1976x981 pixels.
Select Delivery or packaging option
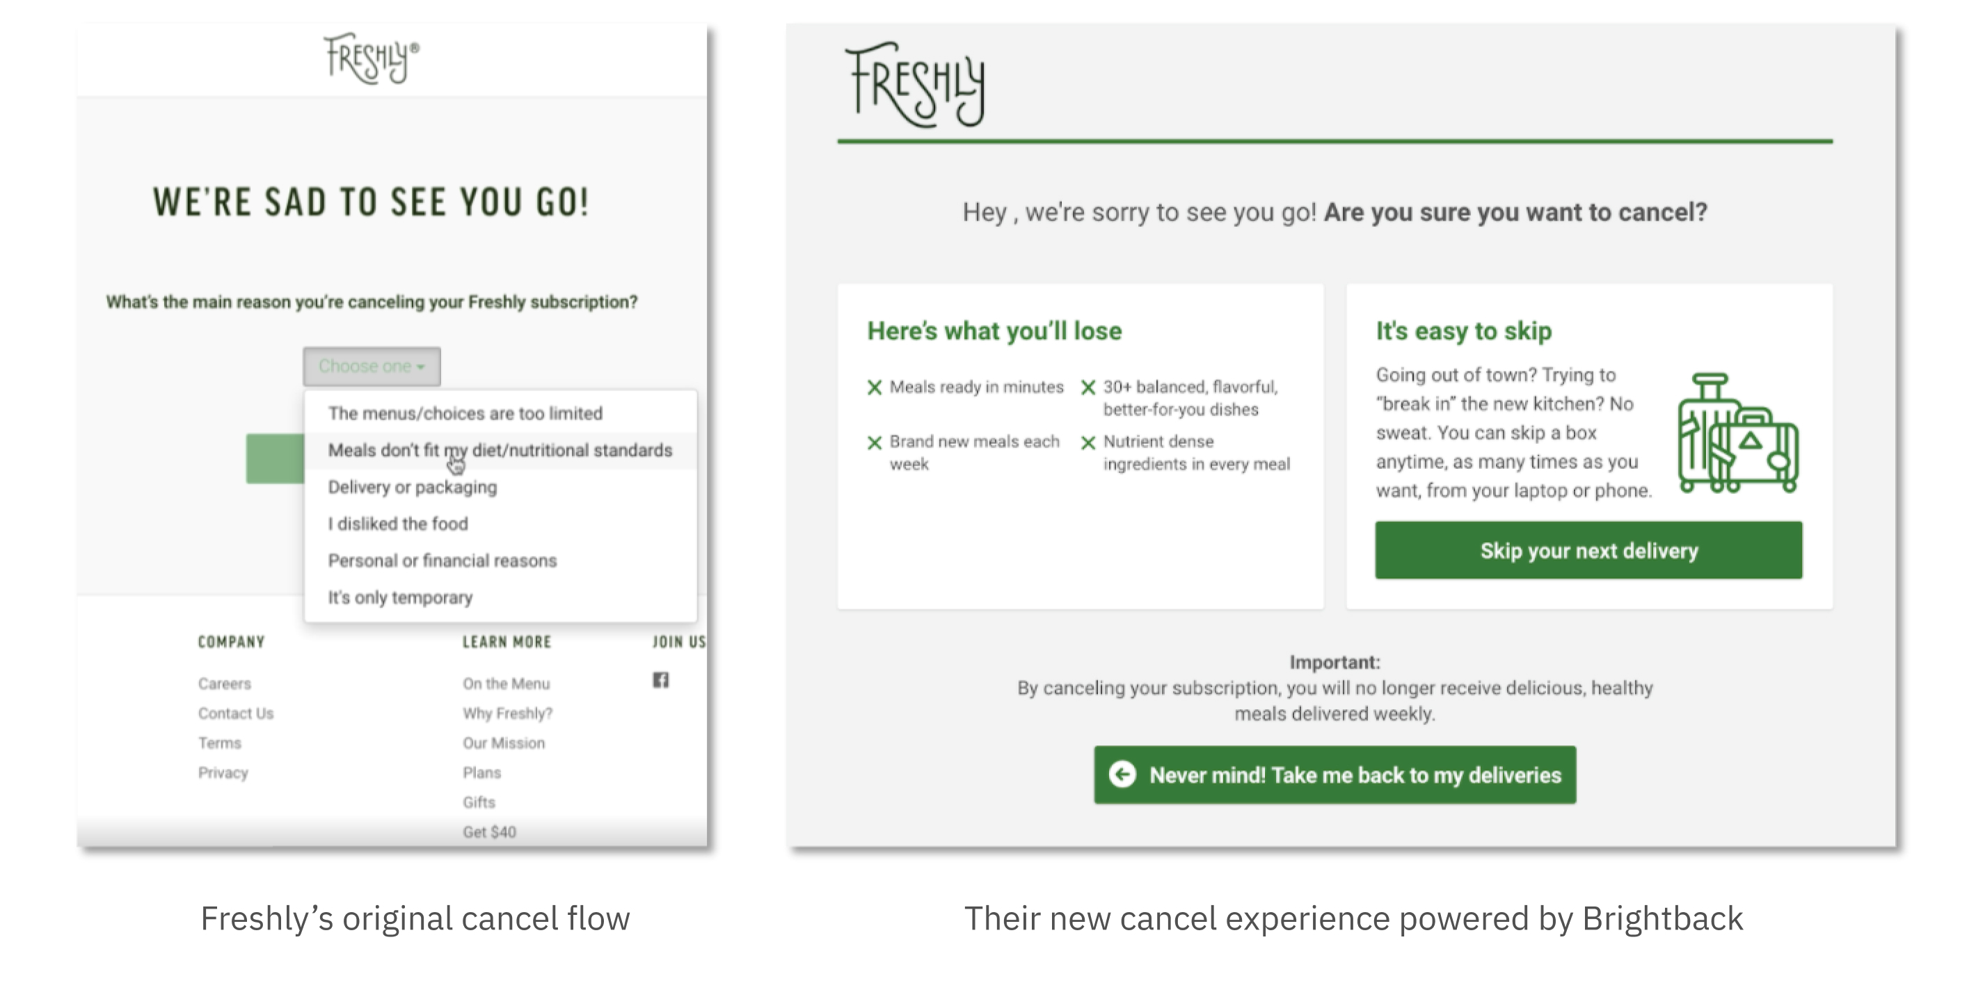(500, 487)
